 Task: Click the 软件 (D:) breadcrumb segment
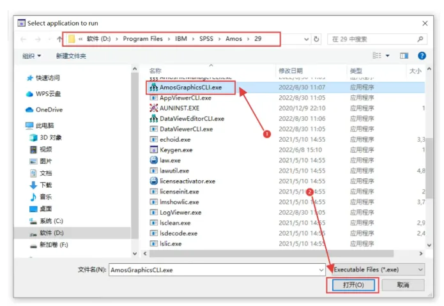98,39
